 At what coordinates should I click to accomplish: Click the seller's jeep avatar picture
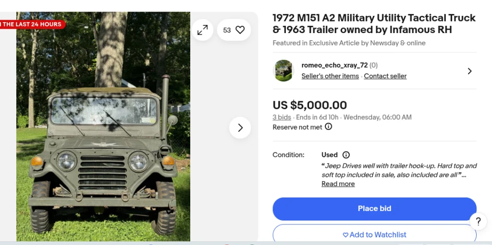(x=283, y=70)
